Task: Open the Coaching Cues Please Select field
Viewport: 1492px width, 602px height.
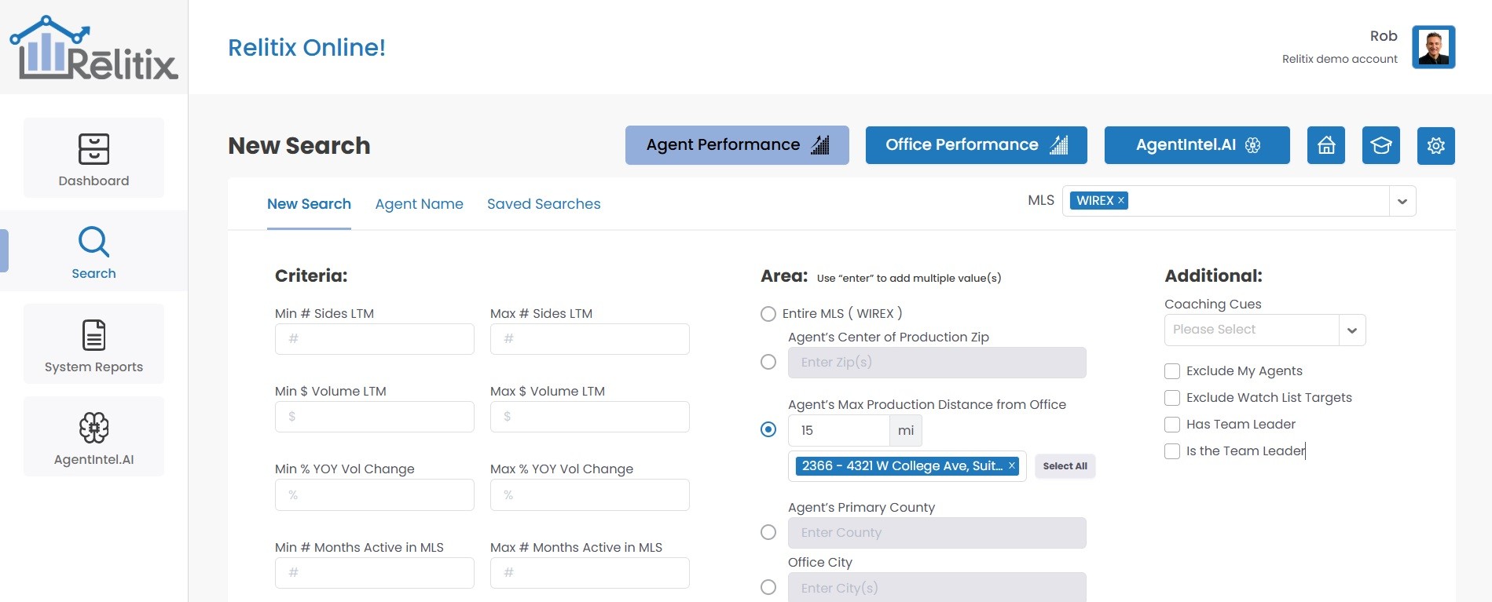Action: [1252, 330]
